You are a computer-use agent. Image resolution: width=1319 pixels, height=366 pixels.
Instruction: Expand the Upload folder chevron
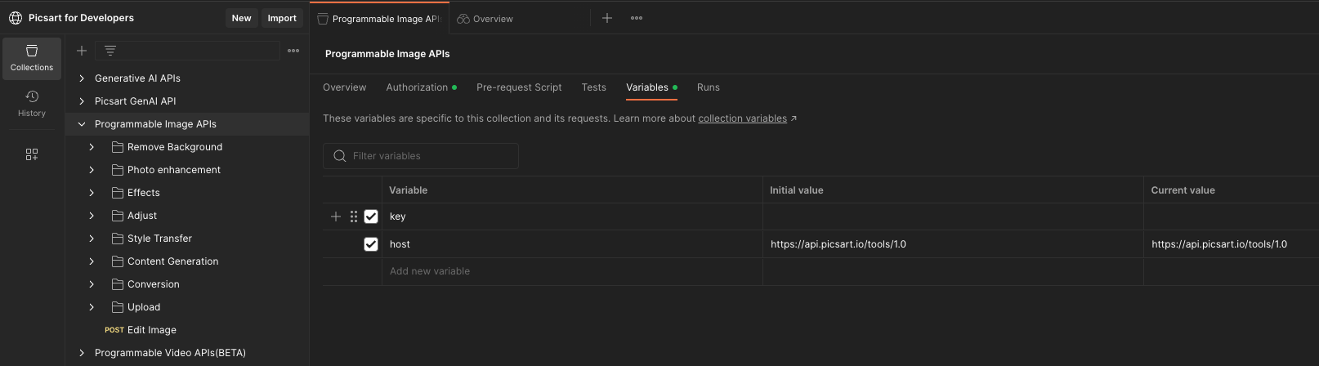pyautogui.click(x=92, y=307)
